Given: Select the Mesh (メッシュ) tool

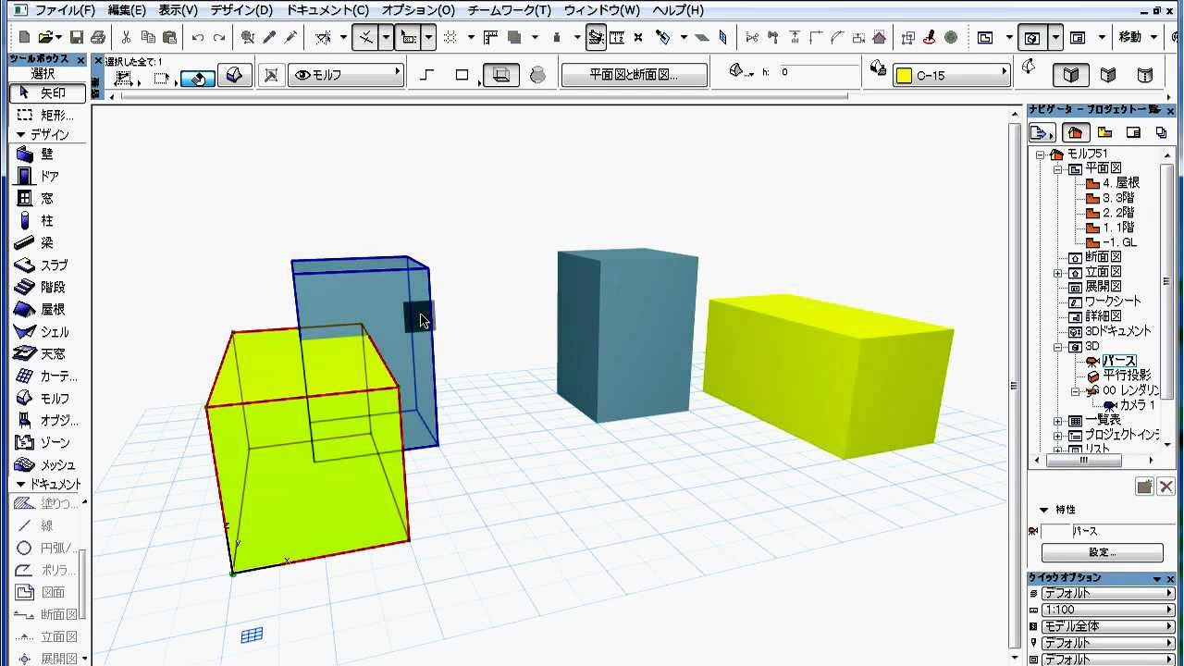Looking at the screenshot, I should 47,464.
